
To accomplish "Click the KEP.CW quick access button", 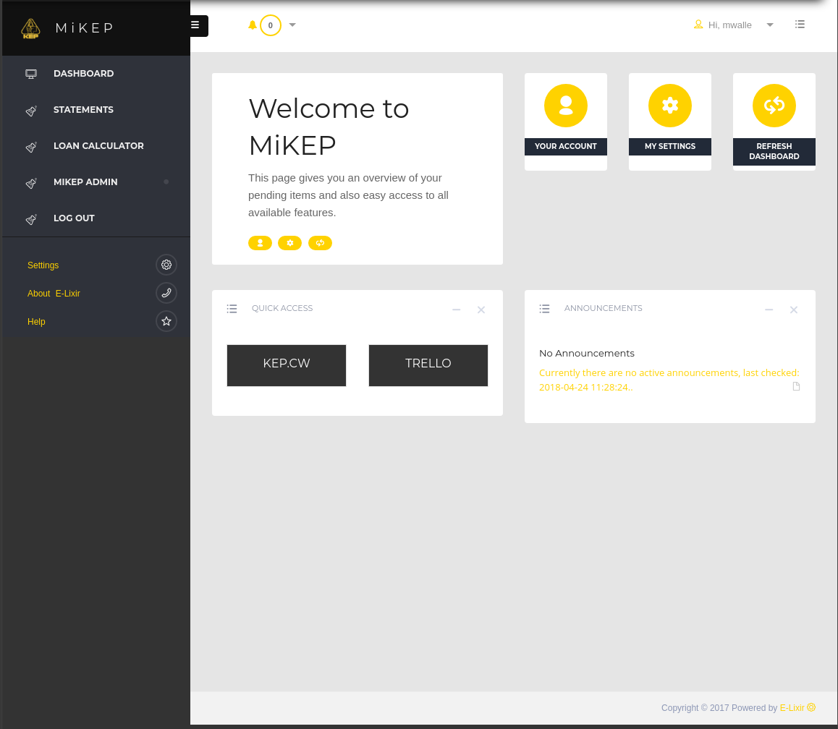I will (287, 364).
